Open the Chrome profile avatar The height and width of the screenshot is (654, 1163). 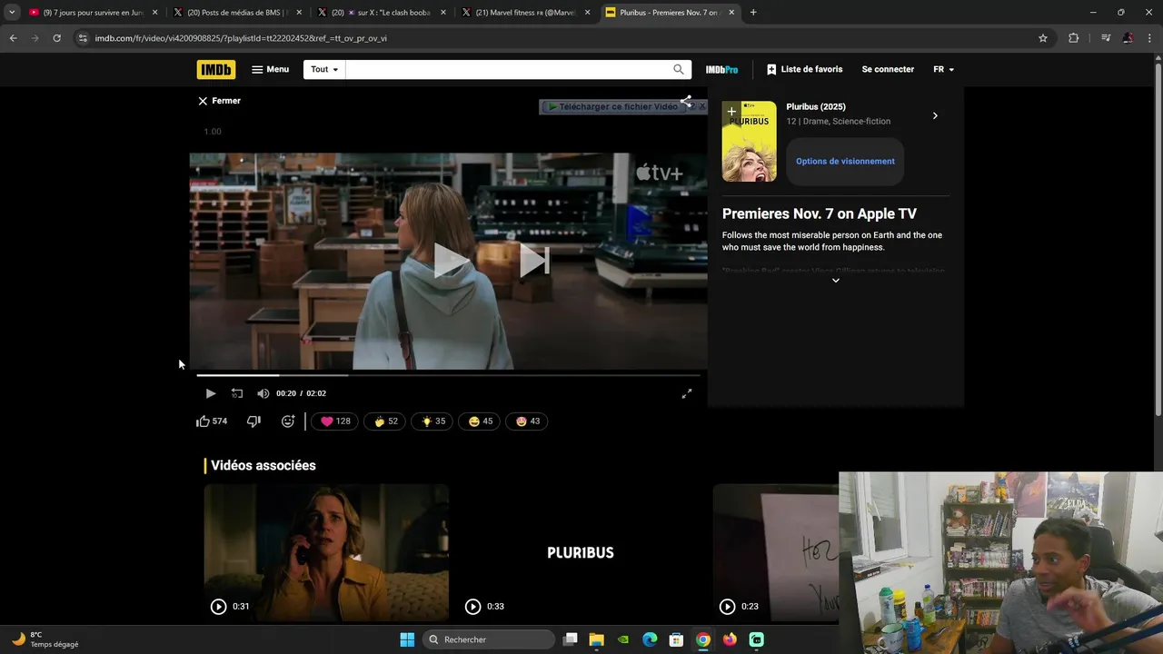pyautogui.click(x=1128, y=38)
